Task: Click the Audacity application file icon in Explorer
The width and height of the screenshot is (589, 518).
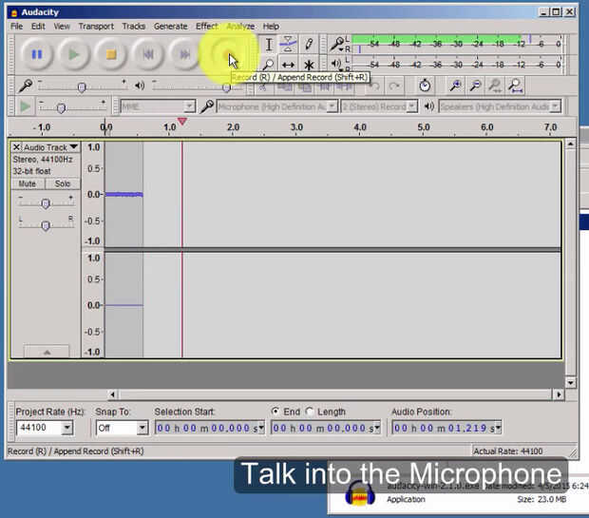Action: (x=360, y=493)
